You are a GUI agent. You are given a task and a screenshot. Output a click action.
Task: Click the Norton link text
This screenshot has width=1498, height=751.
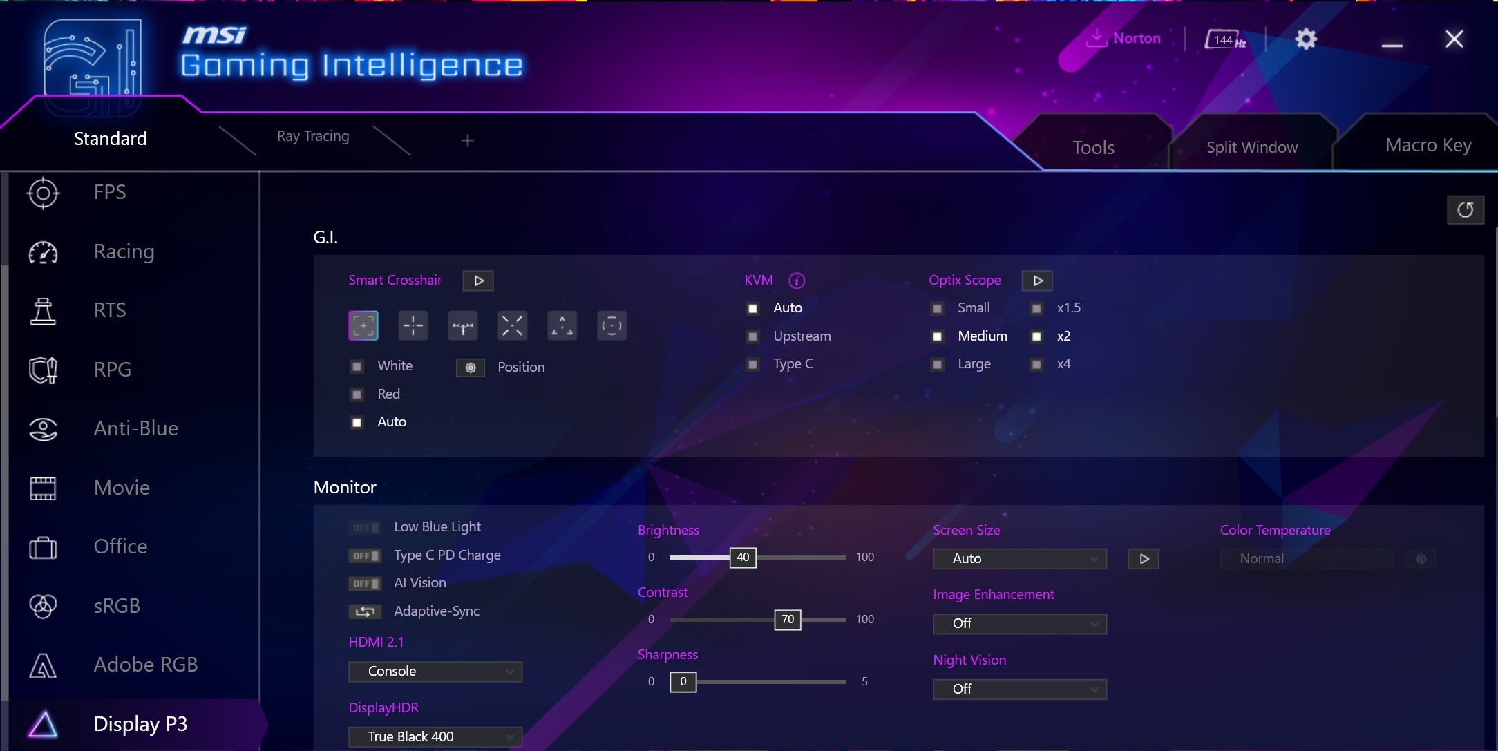tap(1137, 39)
